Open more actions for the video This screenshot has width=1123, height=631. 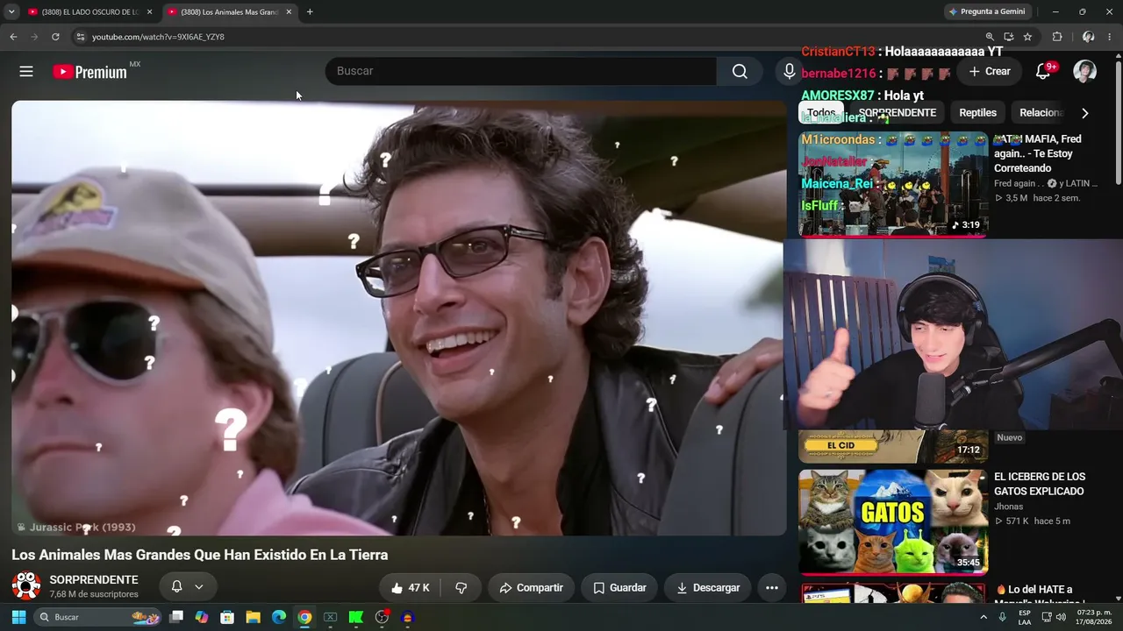772,588
